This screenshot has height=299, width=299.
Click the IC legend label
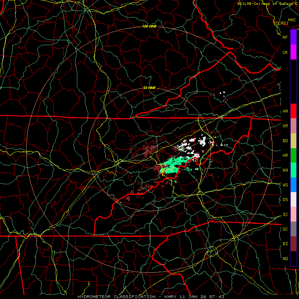tap(285, 215)
